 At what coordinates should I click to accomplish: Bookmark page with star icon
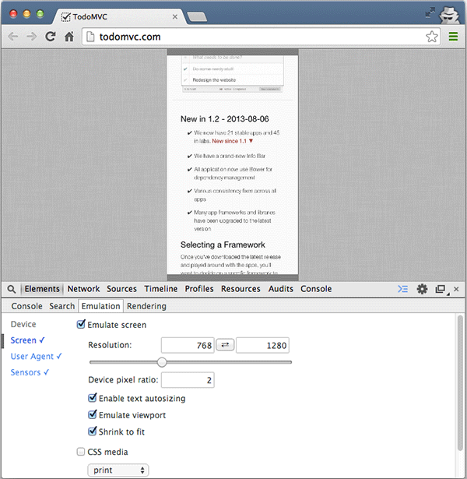click(432, 37)
